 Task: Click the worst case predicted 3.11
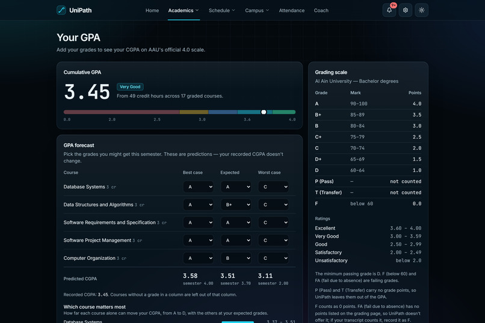[x=265, y=275]
